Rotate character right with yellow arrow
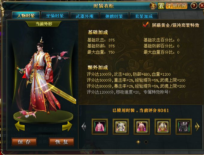The height and width of the screenshot is (155, 204). coord(67,126)
